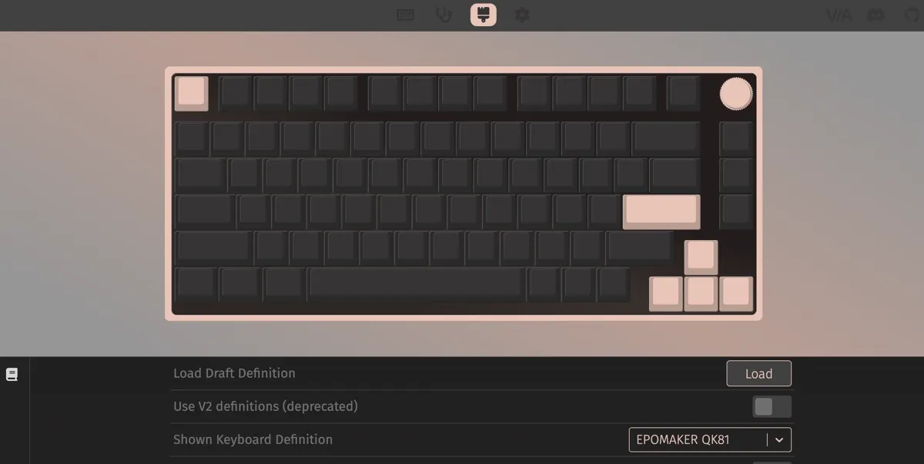Select the Design brush tab icon
Image resolution: width=924 pixels, height=464 pixels.
point(484,15)
